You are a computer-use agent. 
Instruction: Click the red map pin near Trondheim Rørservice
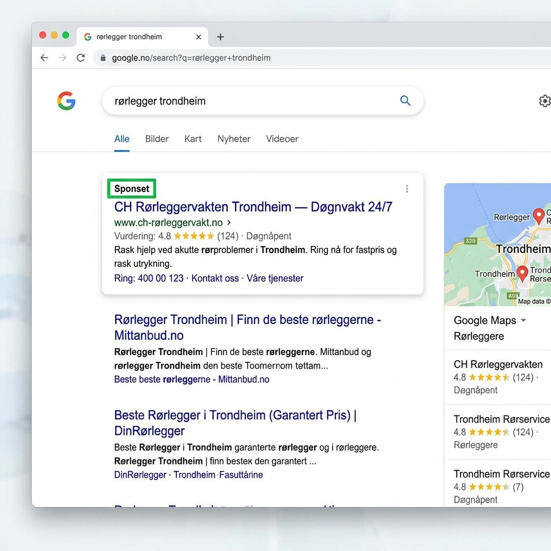(522, 273)
